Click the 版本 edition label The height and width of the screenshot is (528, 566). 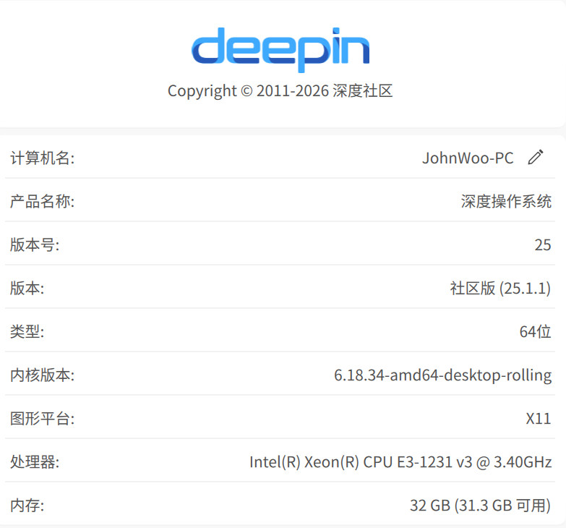point(27,288)
